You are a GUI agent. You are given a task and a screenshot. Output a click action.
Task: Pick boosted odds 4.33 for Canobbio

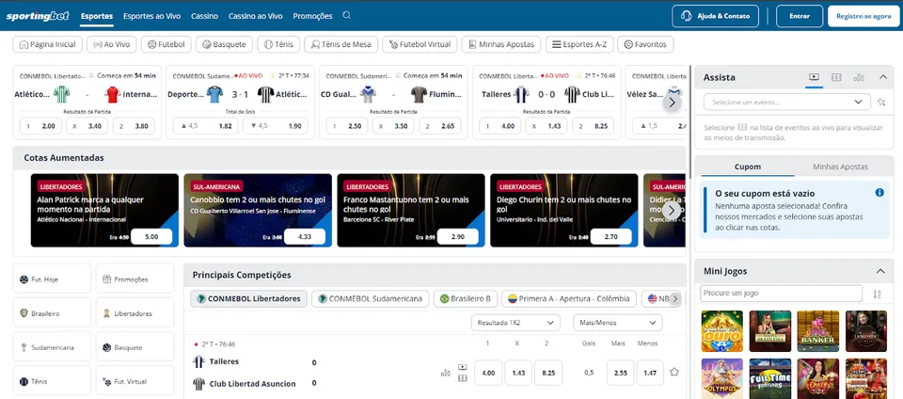[305, 236]
